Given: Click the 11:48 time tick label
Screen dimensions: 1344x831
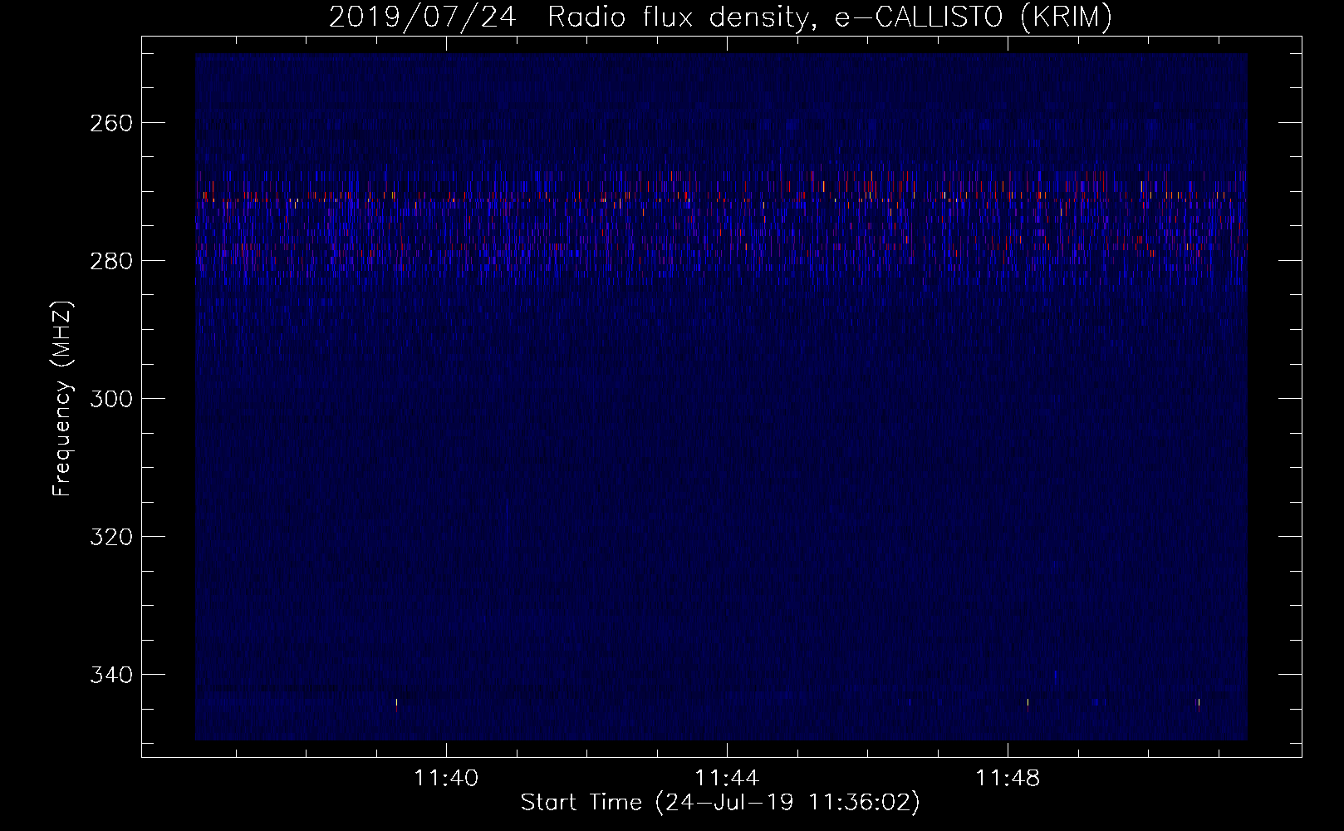Looking at the screenshot, I should (1008, 779).
